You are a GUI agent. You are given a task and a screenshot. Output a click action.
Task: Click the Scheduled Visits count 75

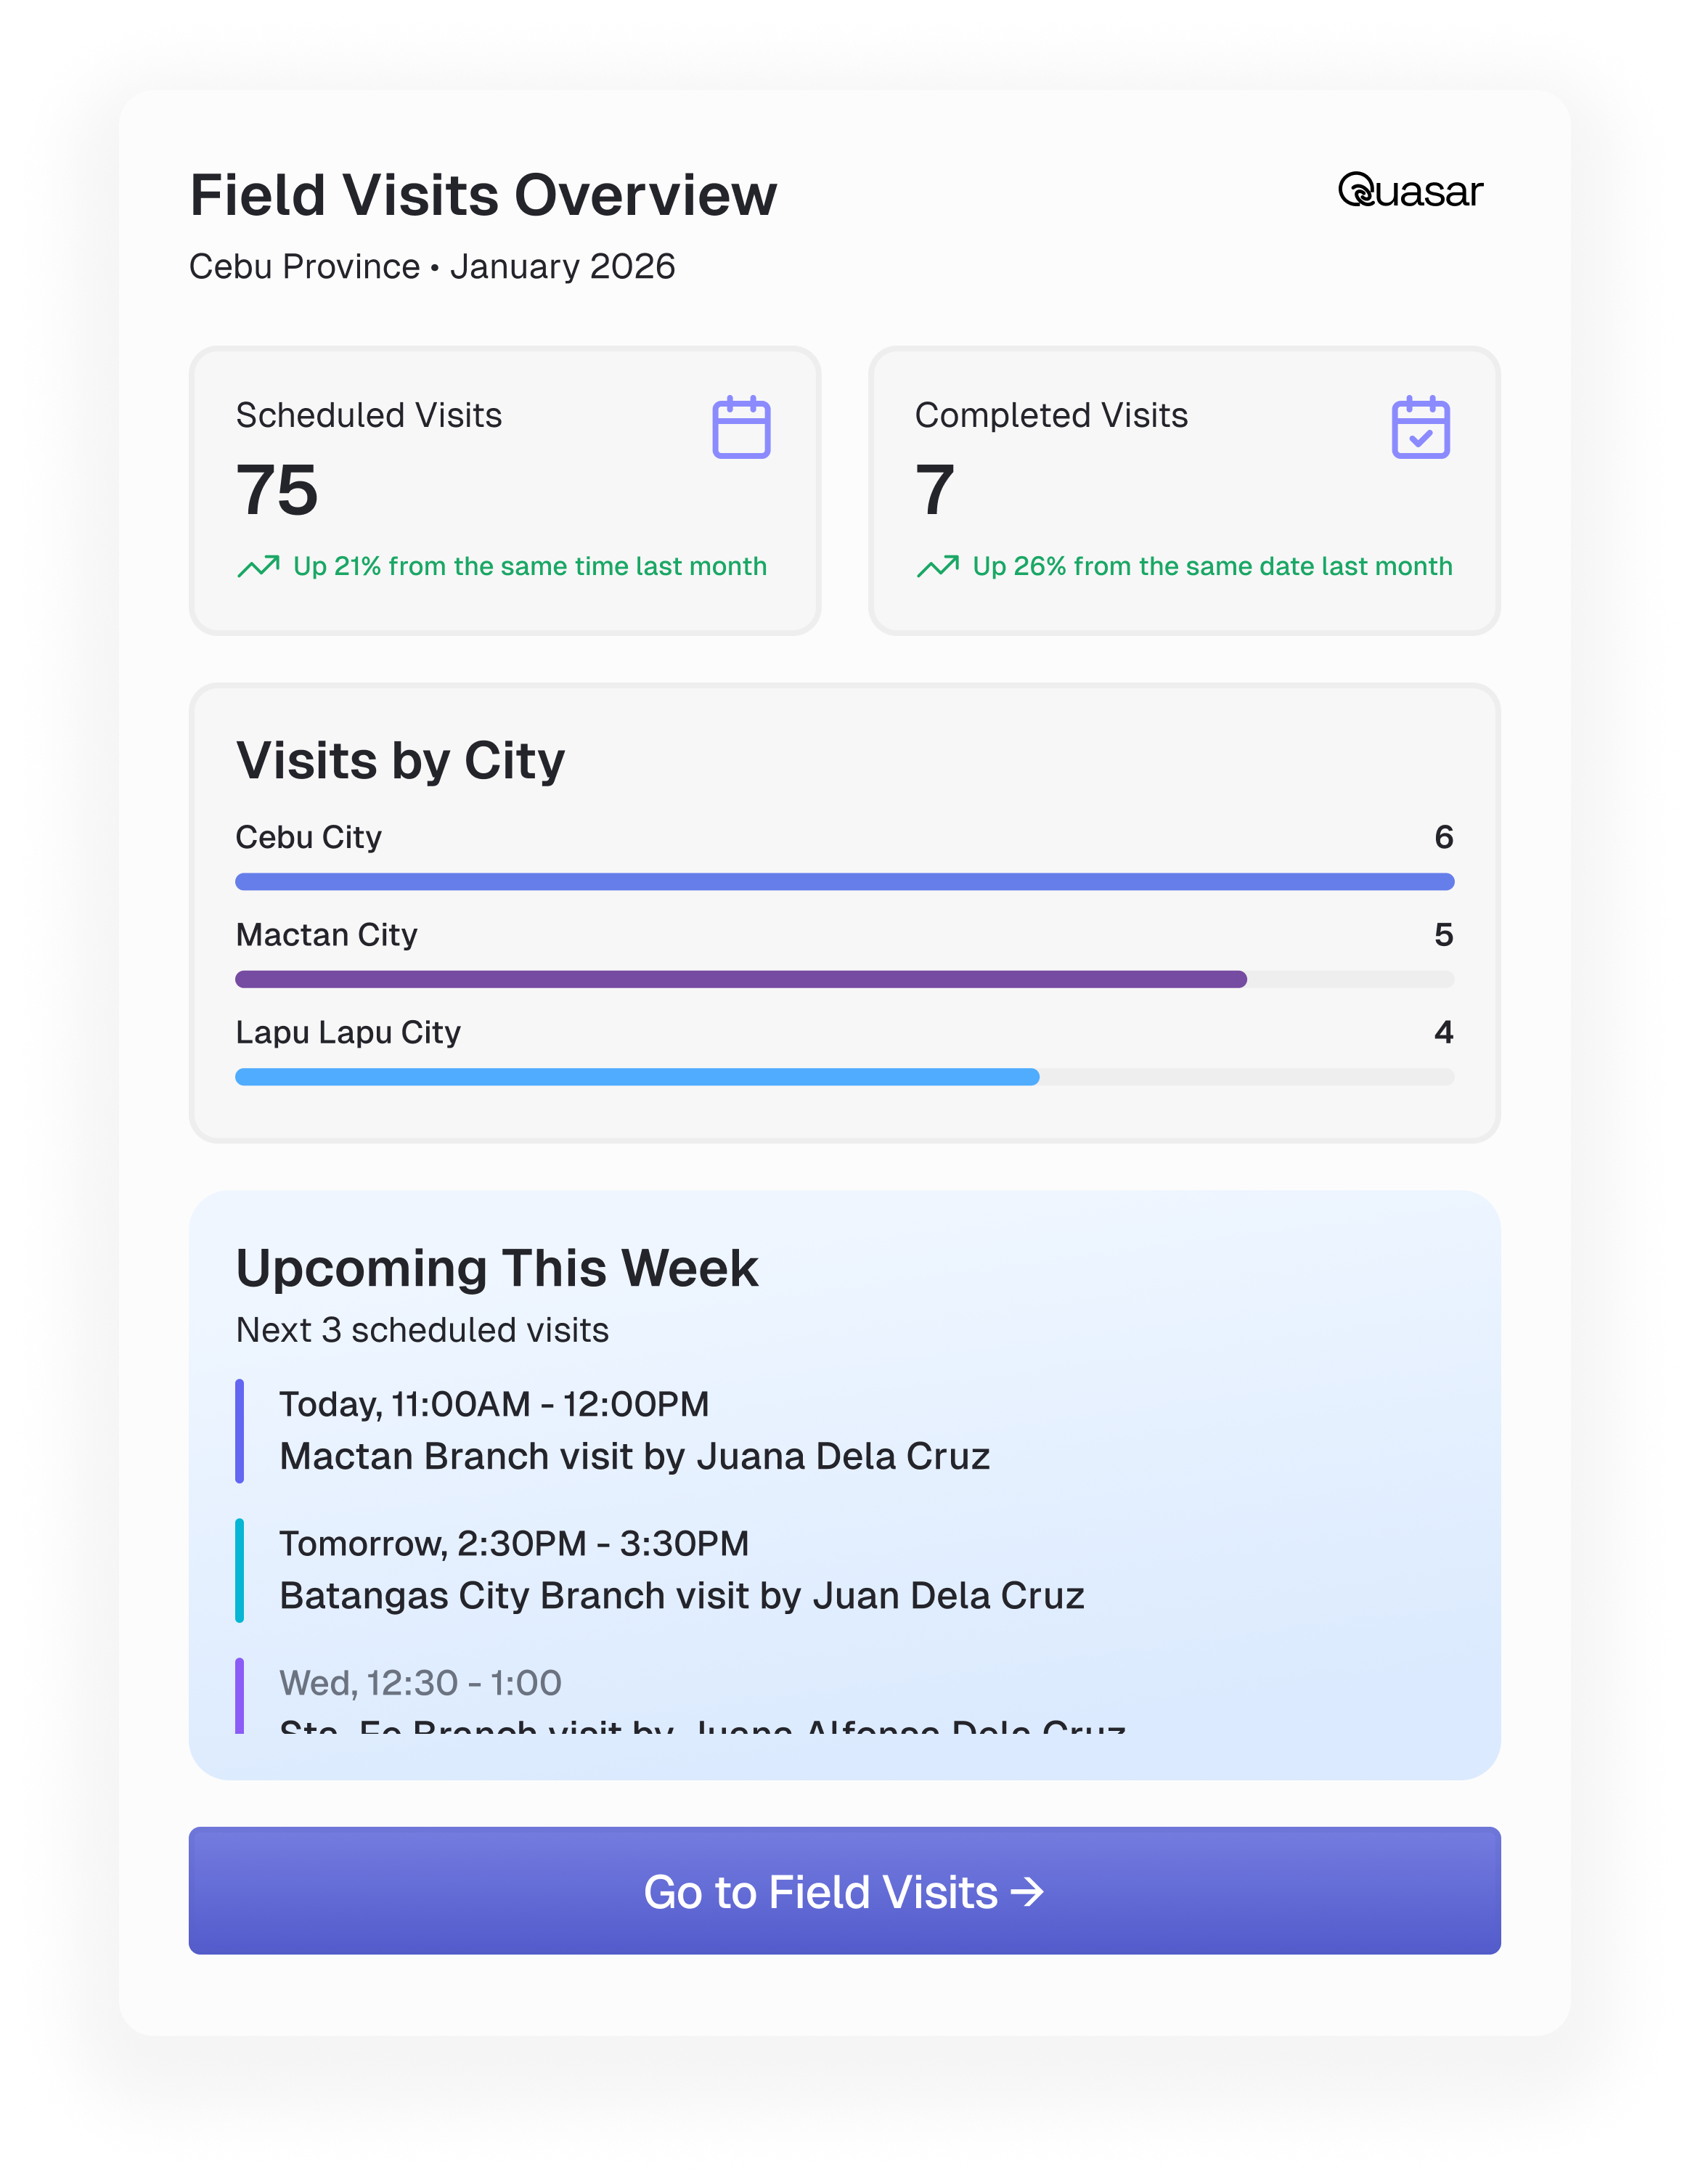click(277, 490)
